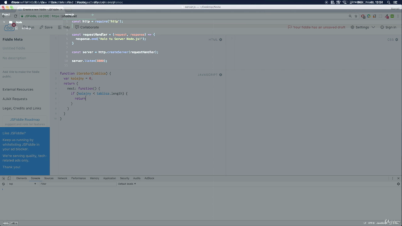Open the macOS Apple menu
The height and width of the screenshot is (226, 402).
6,3
